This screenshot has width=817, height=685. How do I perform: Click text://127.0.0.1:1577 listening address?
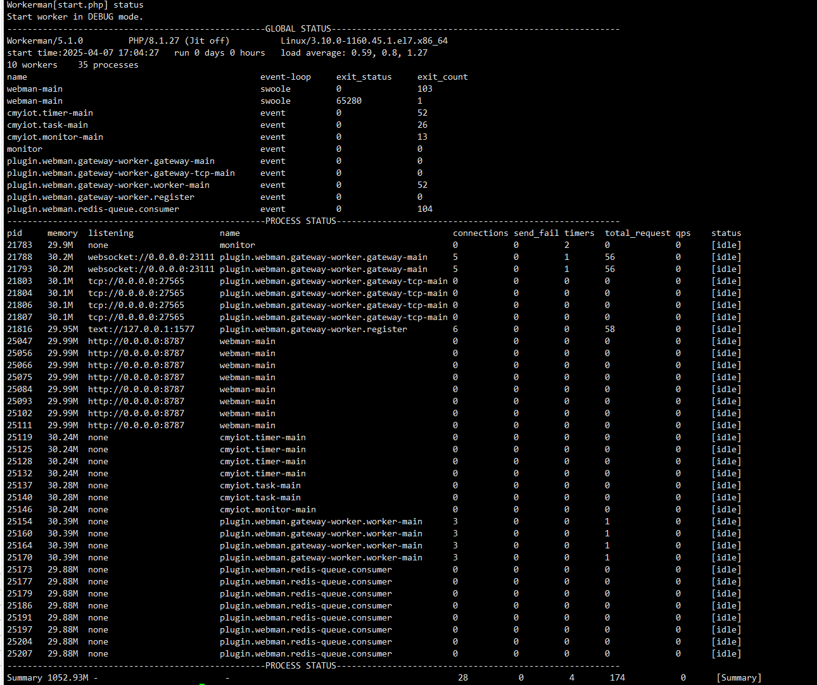[x=141, y=329]
